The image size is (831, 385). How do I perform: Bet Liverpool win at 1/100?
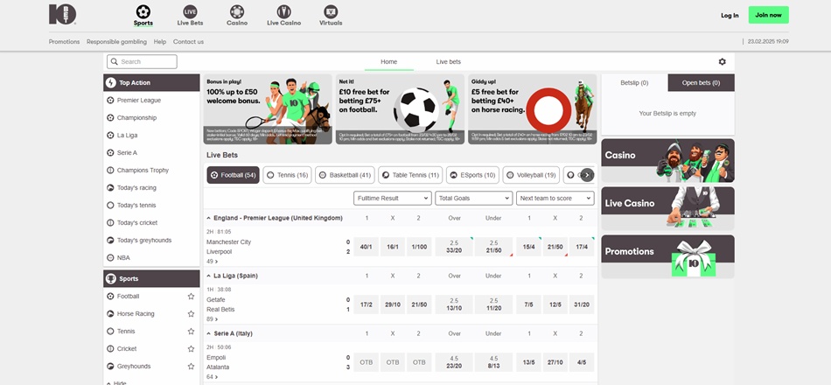419,247
